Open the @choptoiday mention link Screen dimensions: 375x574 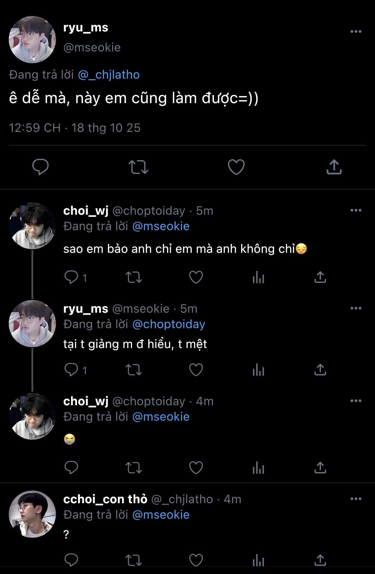169,324
